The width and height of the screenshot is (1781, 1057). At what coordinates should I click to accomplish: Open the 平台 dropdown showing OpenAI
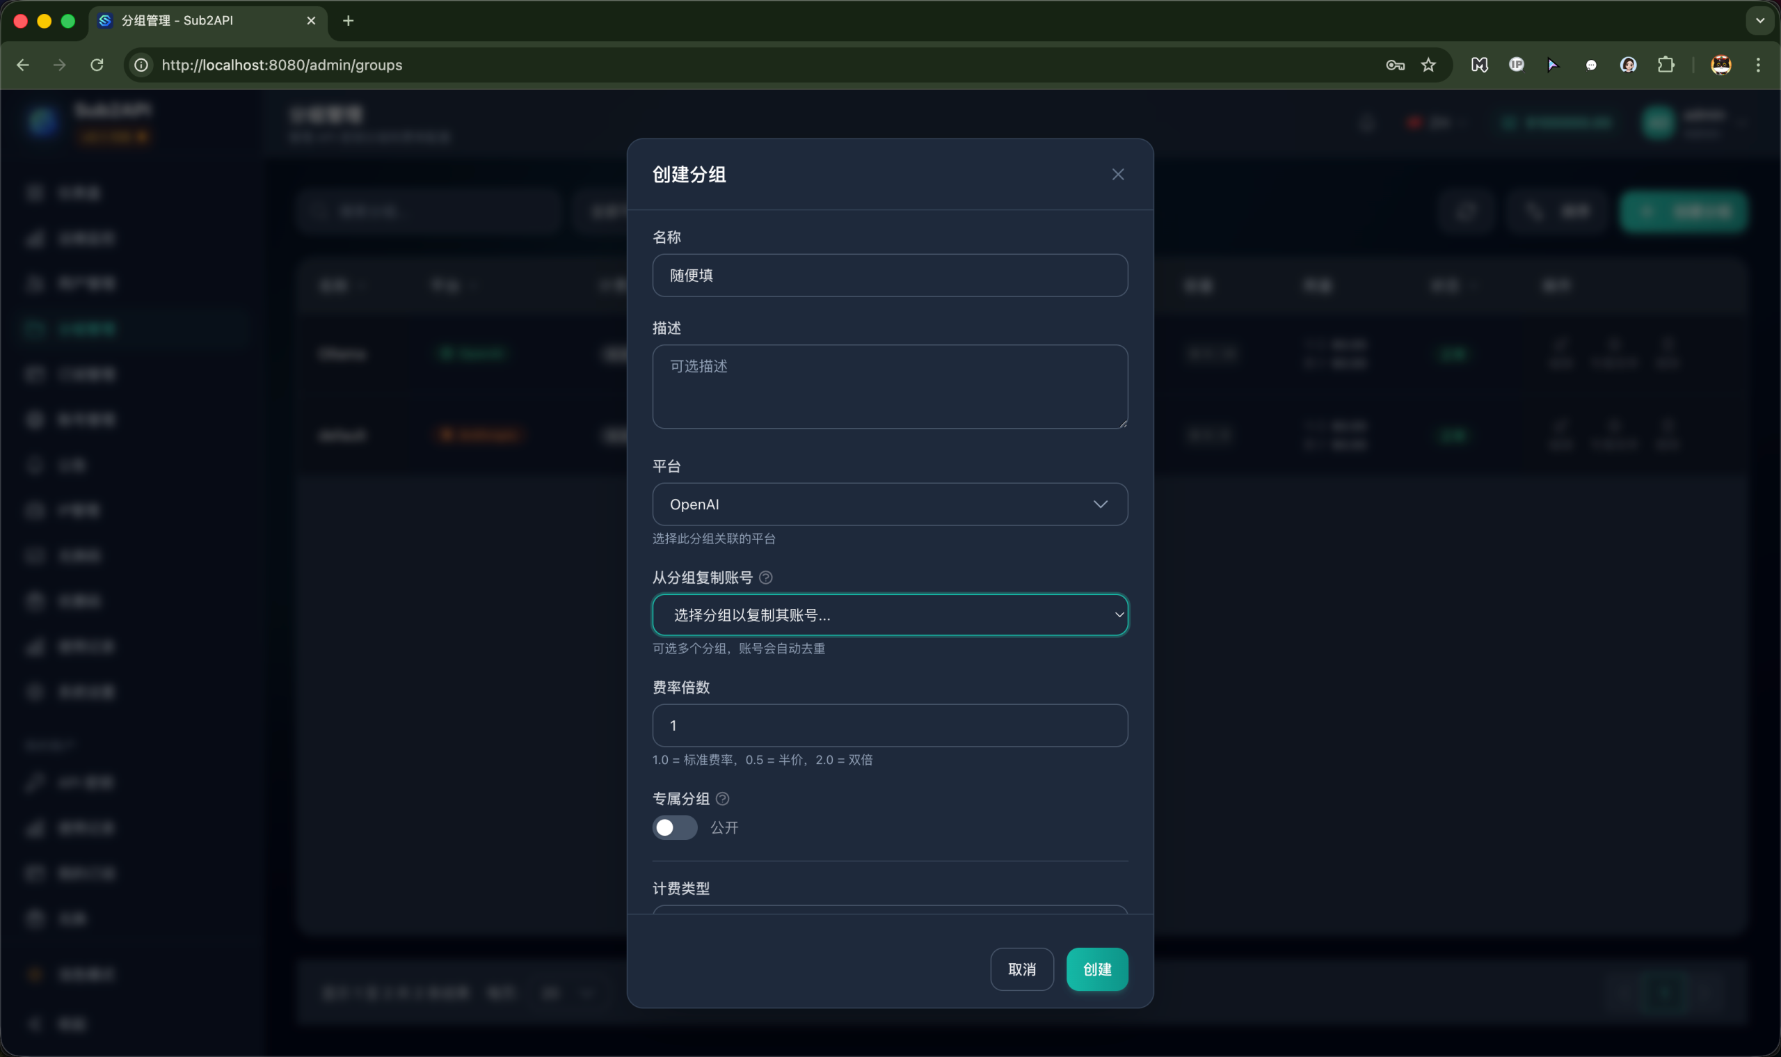tap(889, 504)
